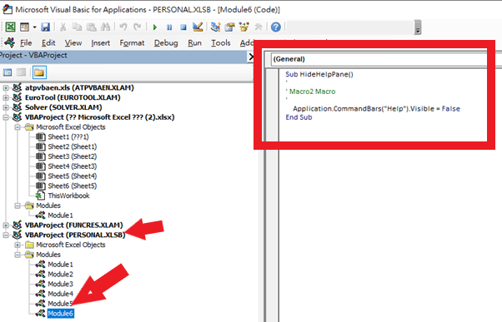Open the Debug menu
The height and width of the screenshot is (322, 502).
166,42
